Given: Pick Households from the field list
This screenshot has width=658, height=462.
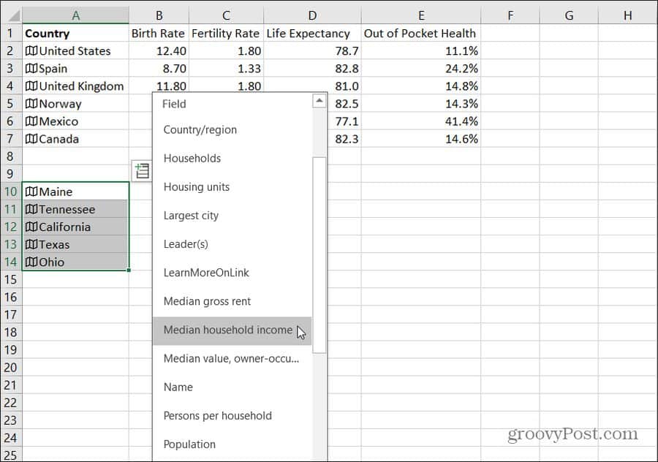Looking at the screenshot, I should (192, 159).
